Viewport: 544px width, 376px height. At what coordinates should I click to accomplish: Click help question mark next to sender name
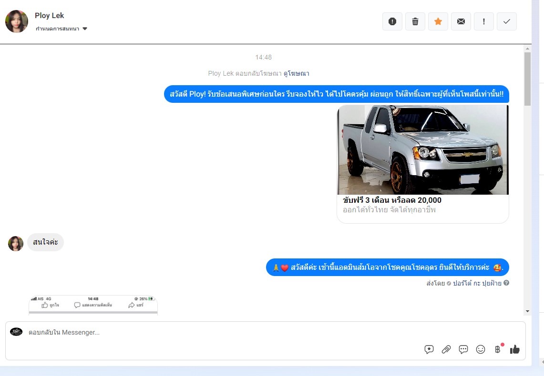tap(506, 283)
